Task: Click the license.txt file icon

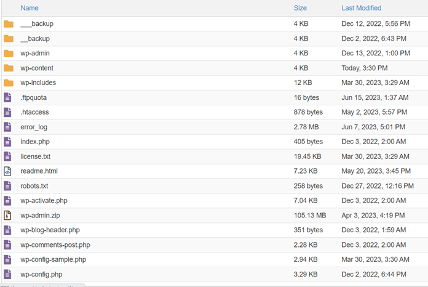Action: point(7,156)
